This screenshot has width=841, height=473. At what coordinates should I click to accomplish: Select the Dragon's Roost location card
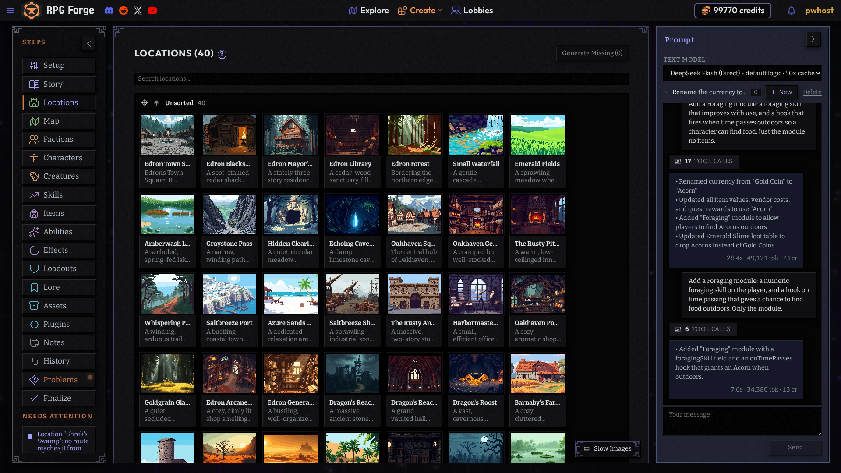pyautogui.click(x=476, y=389)
